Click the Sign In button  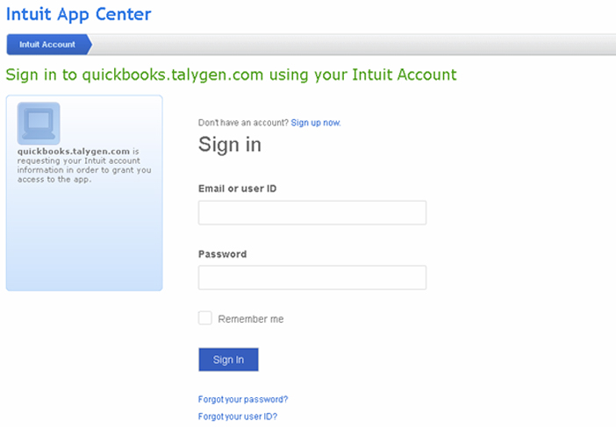click(x=228, y=359)
